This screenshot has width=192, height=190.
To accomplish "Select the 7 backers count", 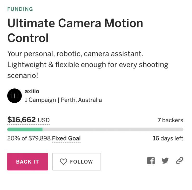I will 170,120.
